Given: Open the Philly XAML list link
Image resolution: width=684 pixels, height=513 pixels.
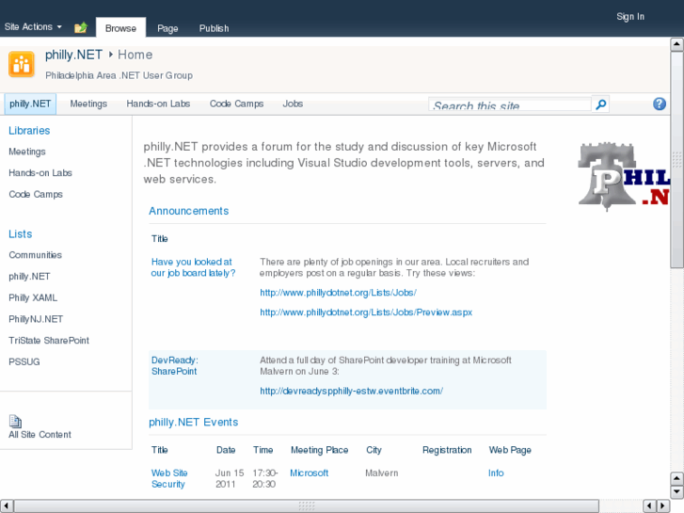Looking at the screenshot, I should click(x=33, y=297).
